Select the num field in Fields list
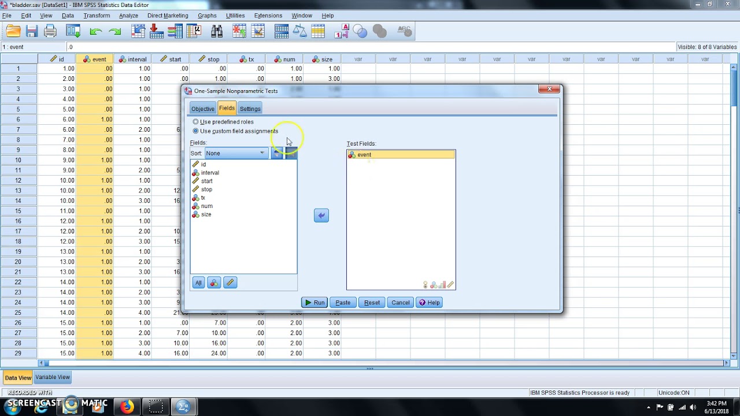Viewport: 740px width, 416px height. [x=243, y=206]
